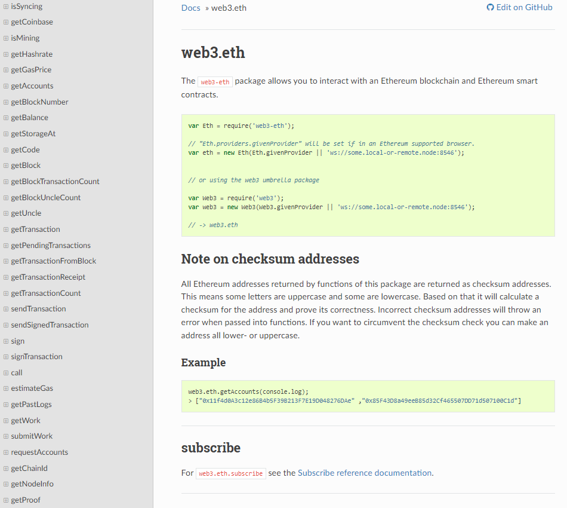Expand the plus icon beside estimateGas
This screenshot has width=567, height=508.
(5, 388)
